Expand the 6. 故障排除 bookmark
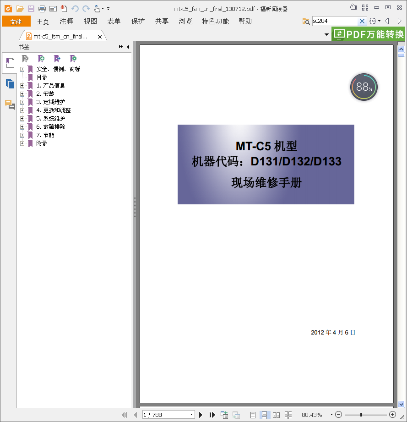 point(22,127)
